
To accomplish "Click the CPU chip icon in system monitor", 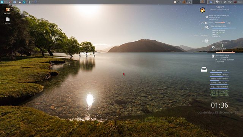I will pos(205,23).
